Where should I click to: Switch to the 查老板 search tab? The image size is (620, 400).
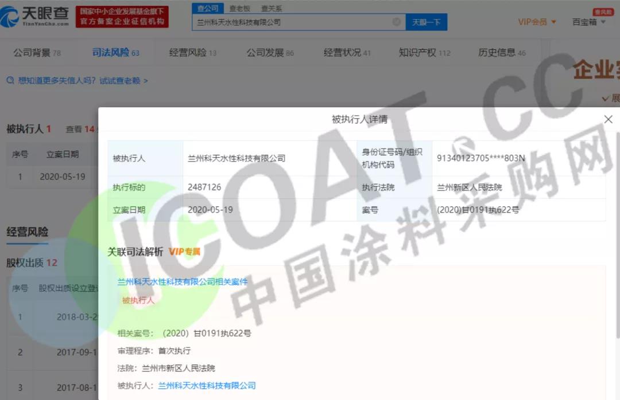pyautogui.click(x=239, y=8)
